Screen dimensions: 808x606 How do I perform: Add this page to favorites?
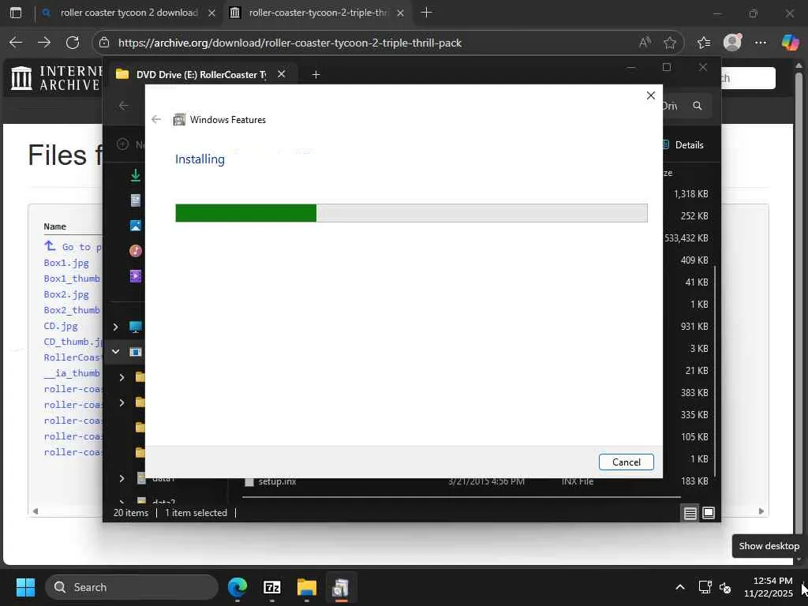point(670,43)
